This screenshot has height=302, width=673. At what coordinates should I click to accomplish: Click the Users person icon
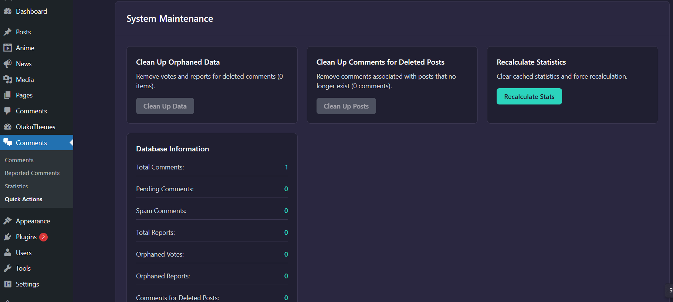coord(7,253)
